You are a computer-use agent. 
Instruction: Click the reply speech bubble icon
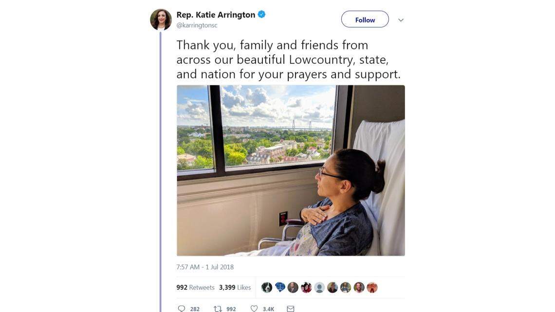pos(182,309)
